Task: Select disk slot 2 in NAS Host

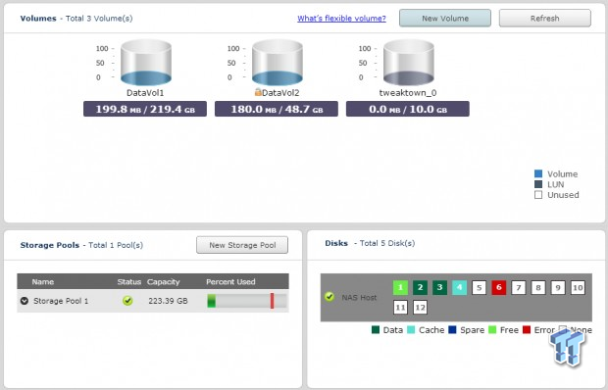Action: (420, 287)
